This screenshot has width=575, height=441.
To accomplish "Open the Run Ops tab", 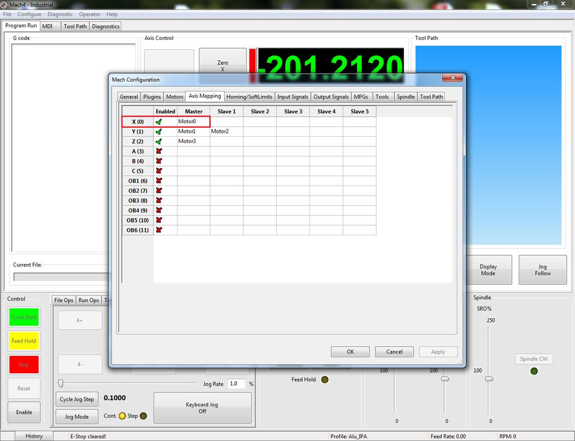I will click(x=88, y=300).
